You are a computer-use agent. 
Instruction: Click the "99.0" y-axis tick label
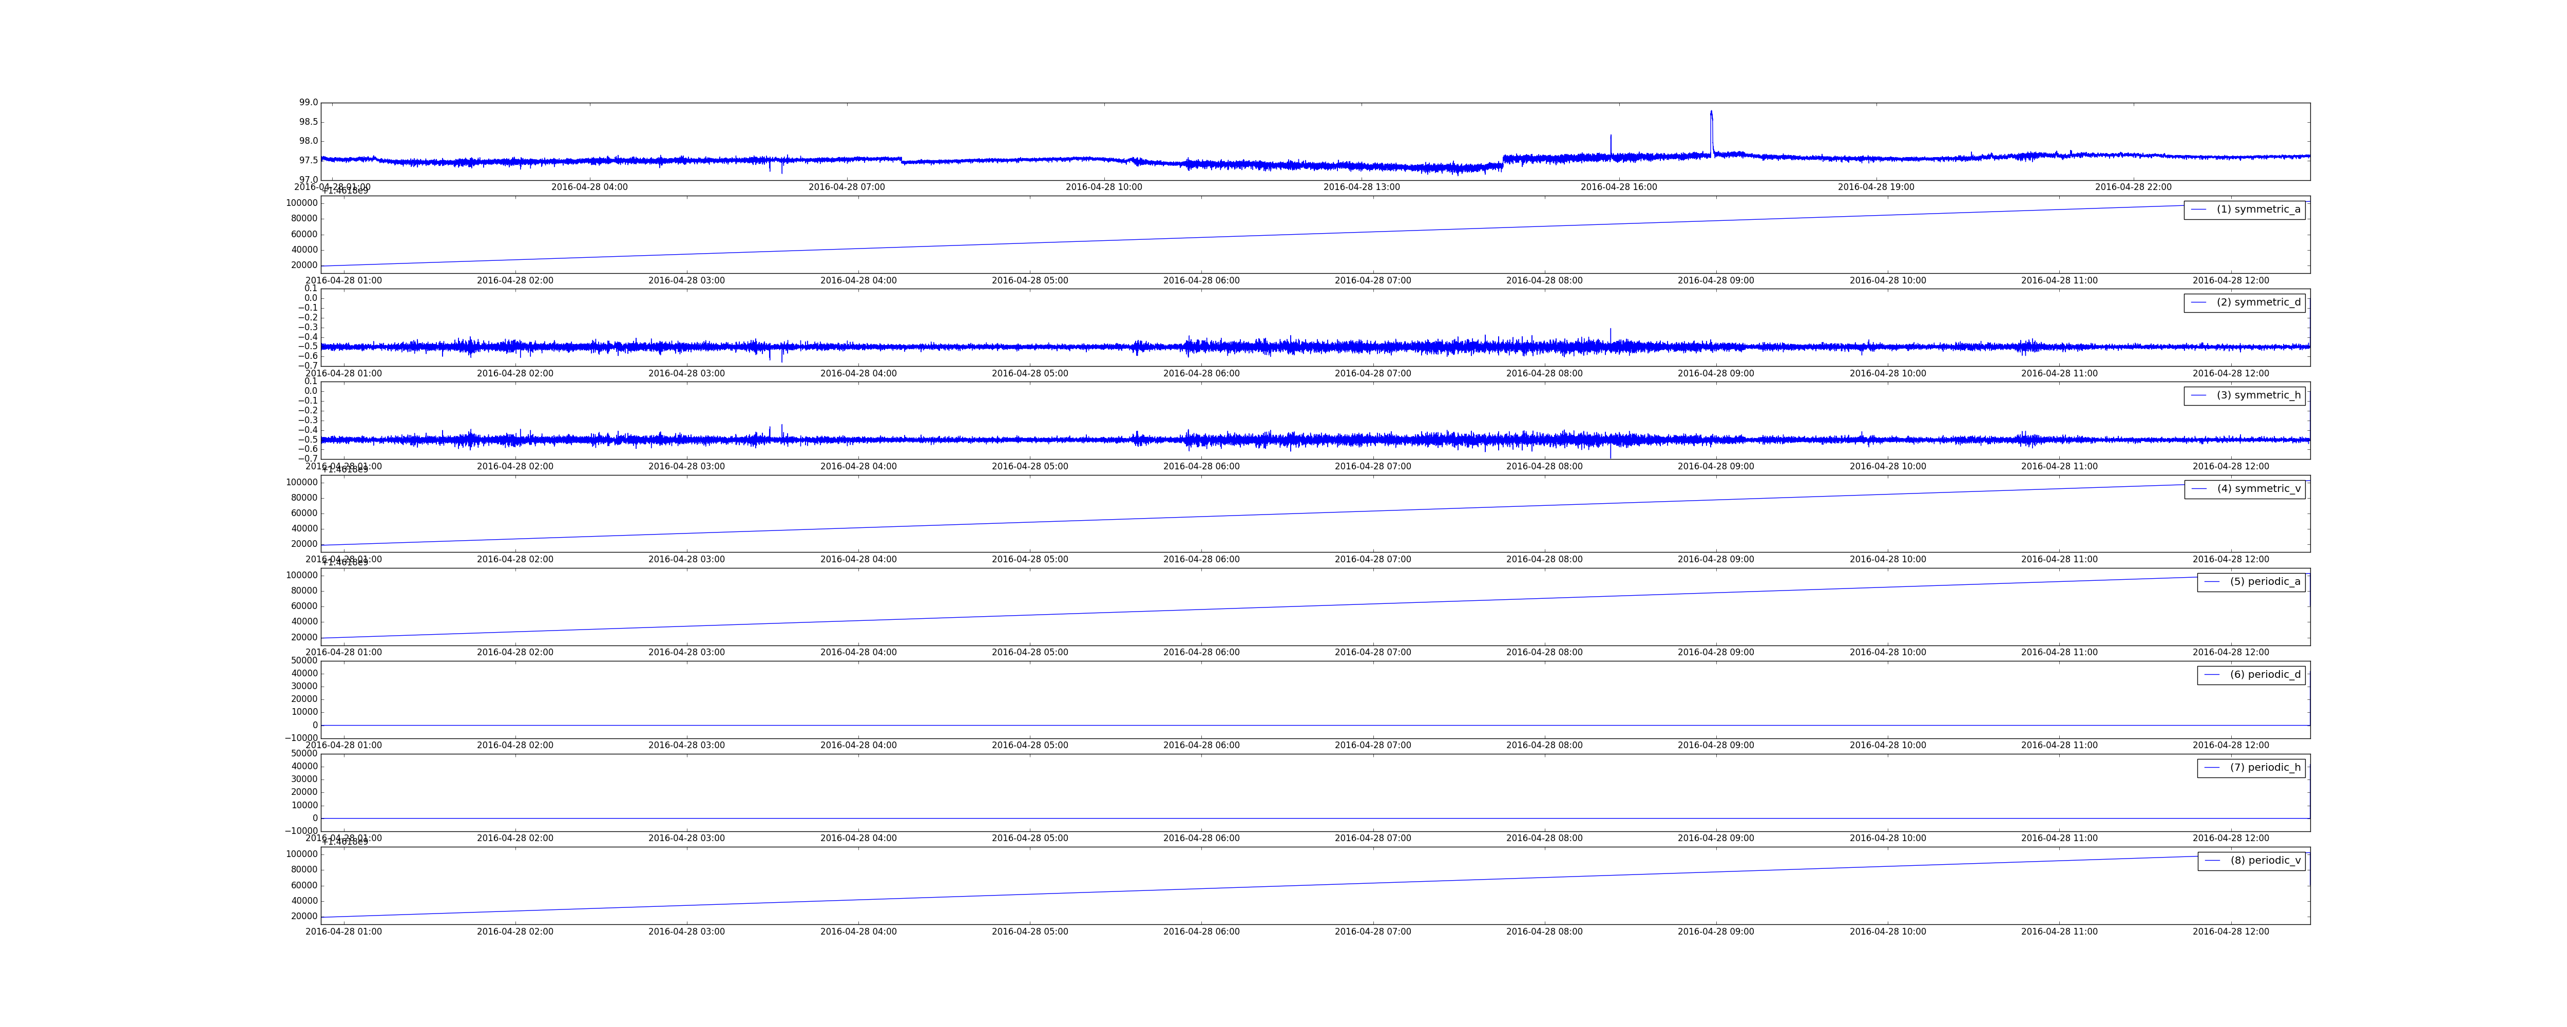click(308, 103)
